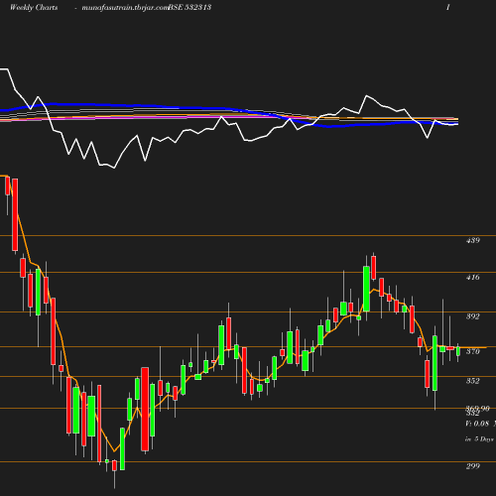Click the 370 price level label
Screen dimensions: 496x496
coord(473,351)
